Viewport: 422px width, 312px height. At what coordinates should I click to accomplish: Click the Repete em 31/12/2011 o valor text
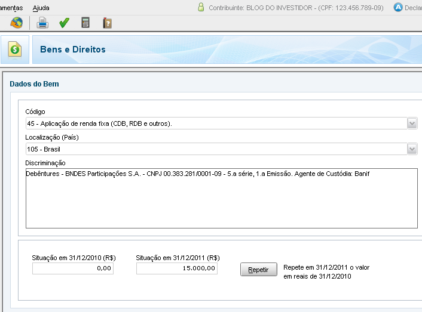326,267
